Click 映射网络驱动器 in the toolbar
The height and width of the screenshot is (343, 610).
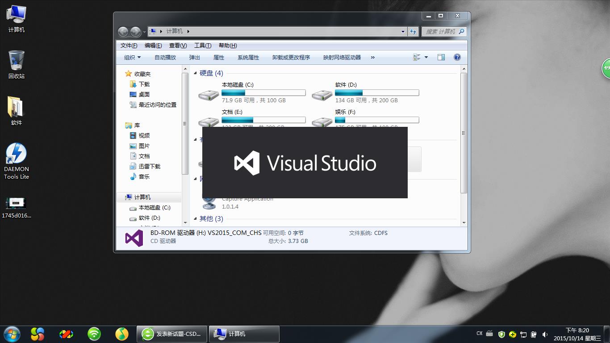pyautogui.click(x=342, y=57)
